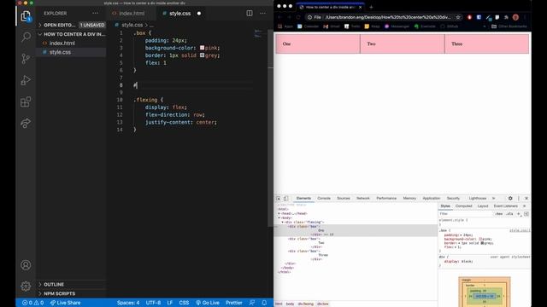Toggle the .cls element classes option
The image size is (547, 307).
click(509, 214)
